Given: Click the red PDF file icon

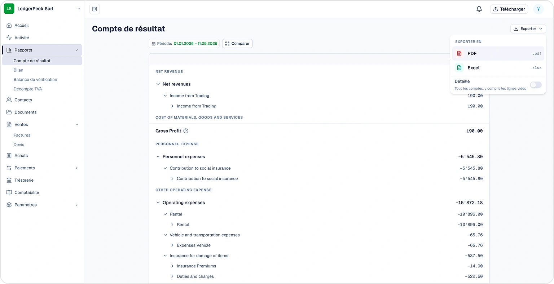Looking at the screenshot, I should [x=459, y=53].
